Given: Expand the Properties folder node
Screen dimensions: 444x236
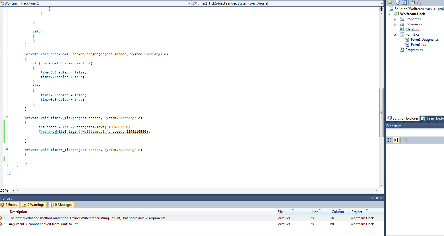Looking at the screenshot, I should [x=395, y=19].
